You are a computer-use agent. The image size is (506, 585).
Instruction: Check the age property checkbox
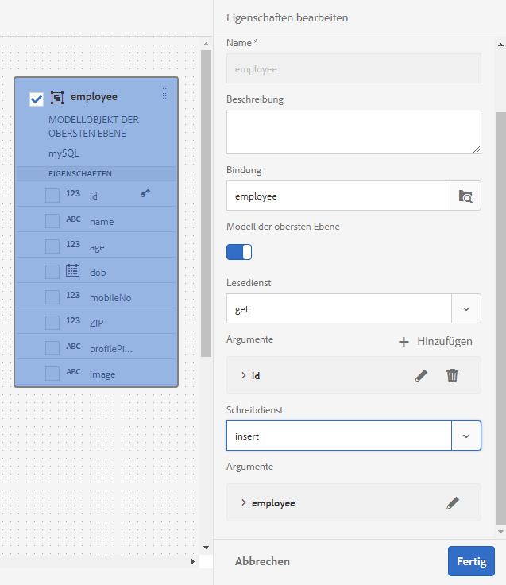click(52, 246)
